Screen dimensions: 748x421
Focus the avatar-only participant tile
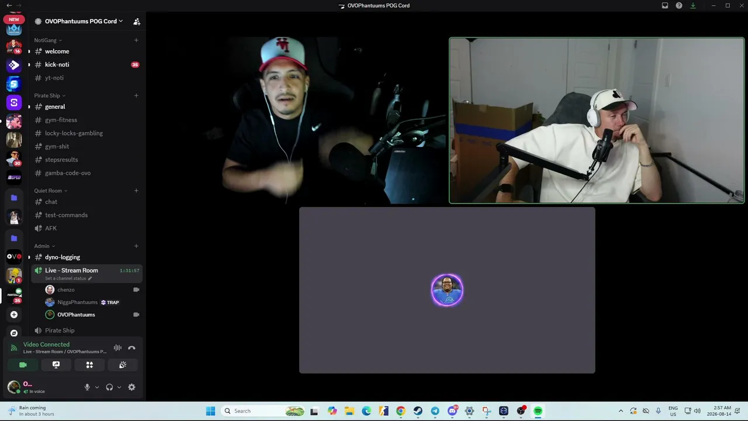point(447,290)
